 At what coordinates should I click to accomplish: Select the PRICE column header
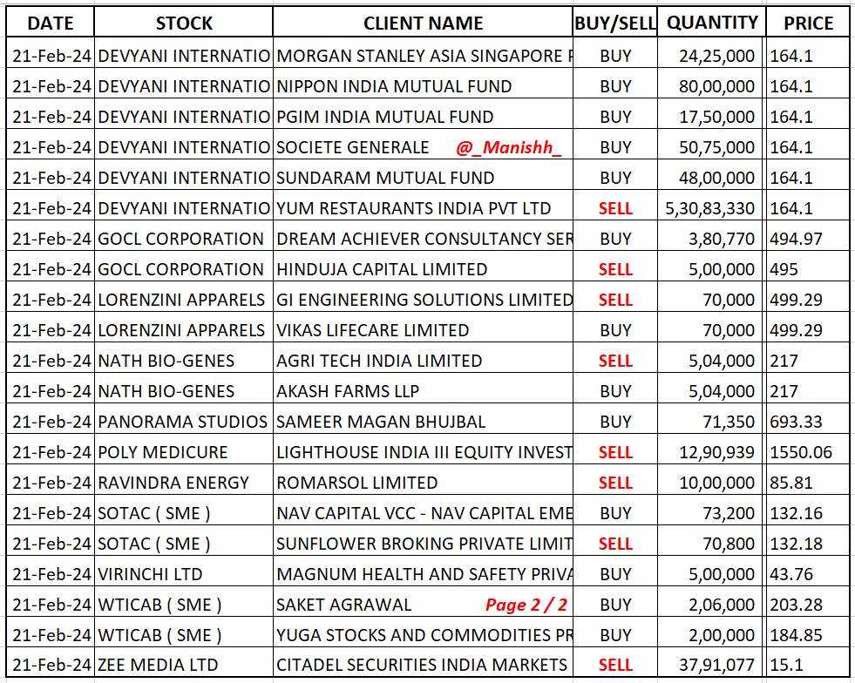point(808,23)
